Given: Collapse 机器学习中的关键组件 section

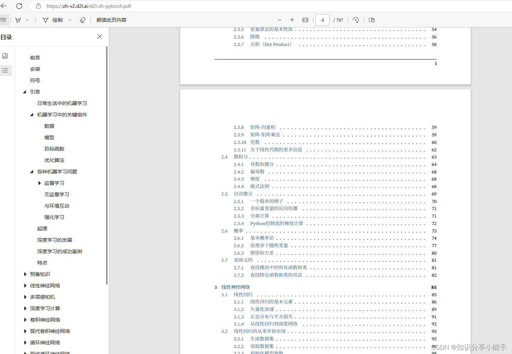Looking at the screenshot, I should tap(32, 115).
